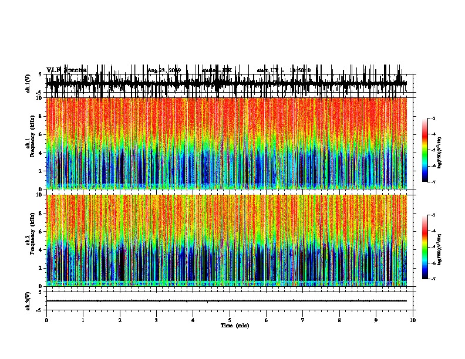Click the ch.2 Frequency (kHz) axis label
Image resolution: width=465 pixels, height=359 pixels.
point(30,233)
